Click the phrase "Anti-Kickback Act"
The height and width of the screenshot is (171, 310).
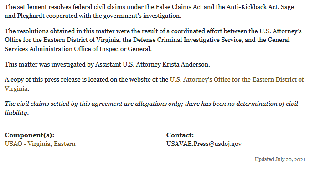coord(249,7)
